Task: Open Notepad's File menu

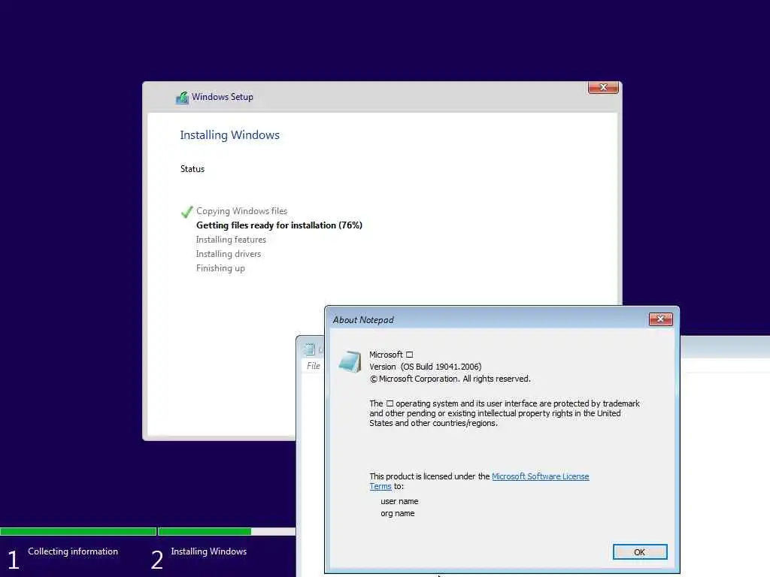Action: (313, 366)
